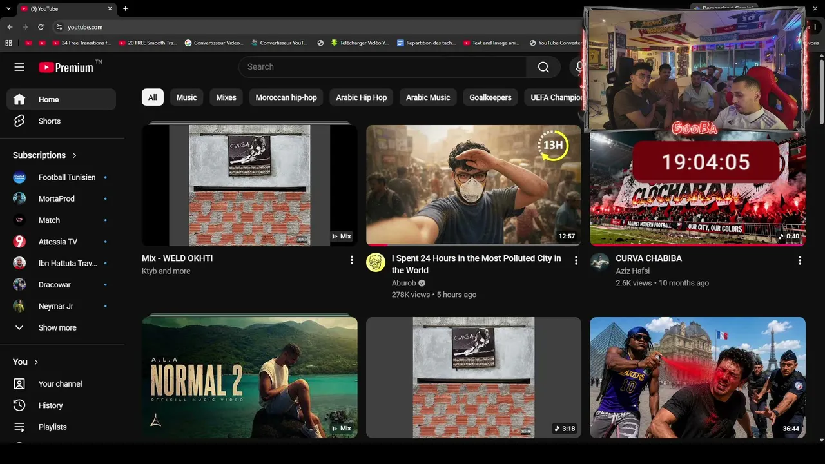This screenshot has width=825, height=464.
Task: Play the 36:44 Paris spray video thumbnail
Action: [x=697, y=378]
